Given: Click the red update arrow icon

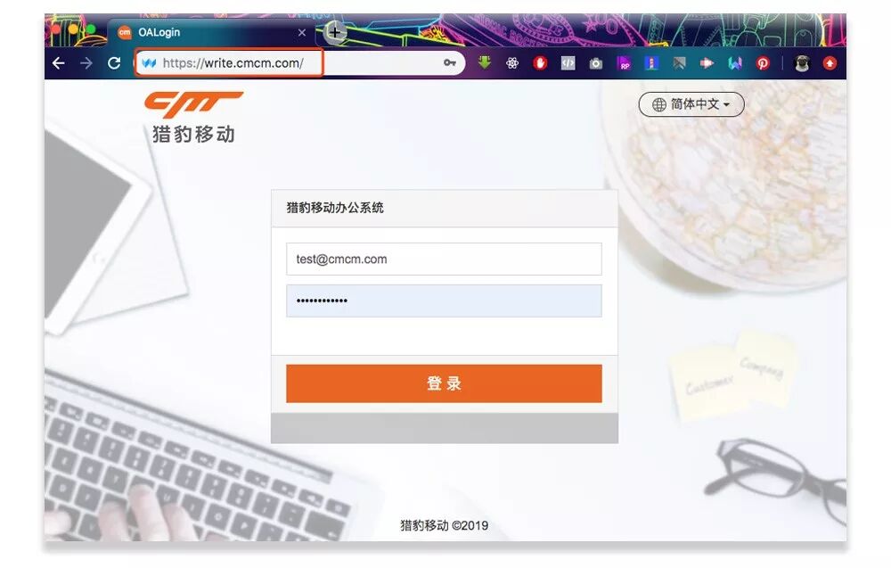Looking at the screenshot, I should (830, 63).
